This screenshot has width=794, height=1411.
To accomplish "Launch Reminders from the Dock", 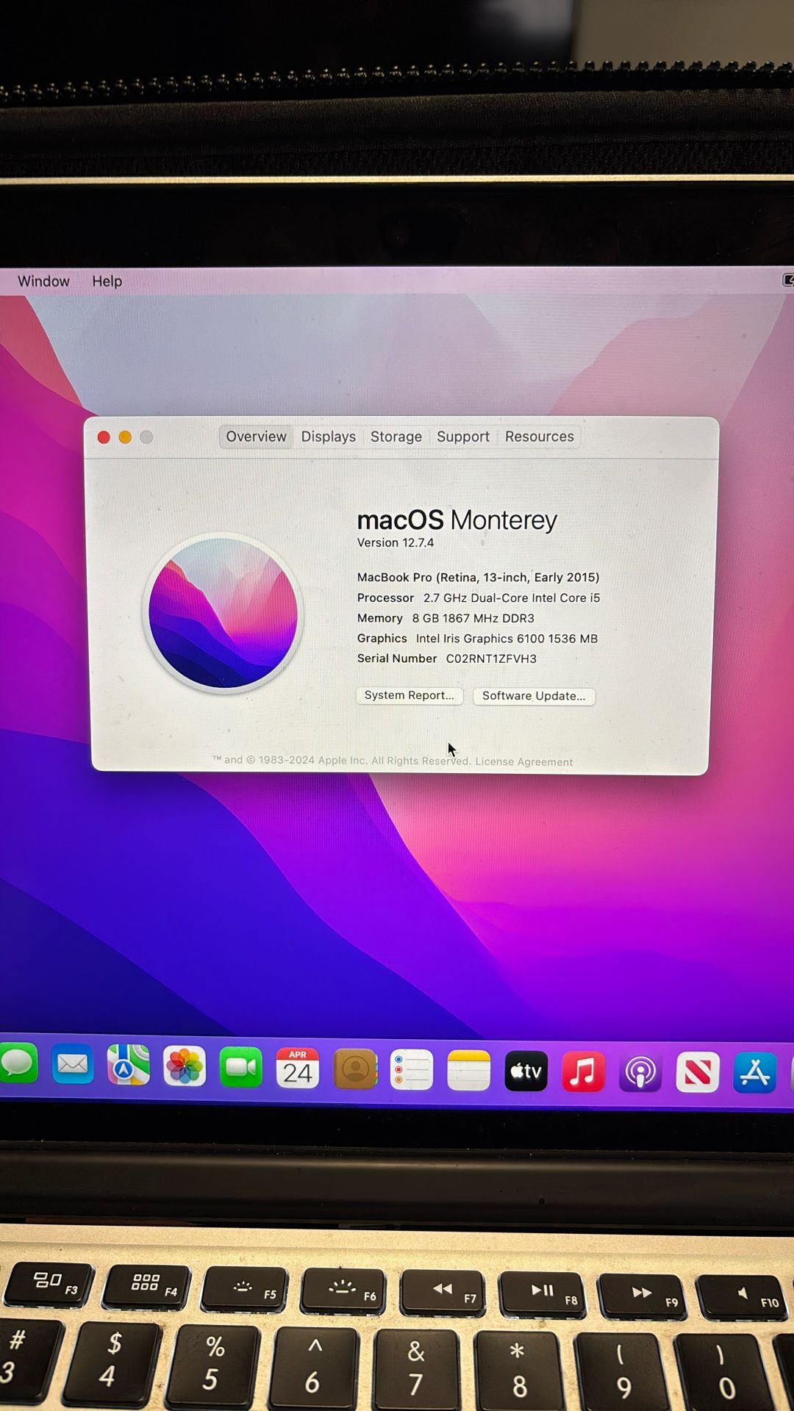I will point(412,1070).
